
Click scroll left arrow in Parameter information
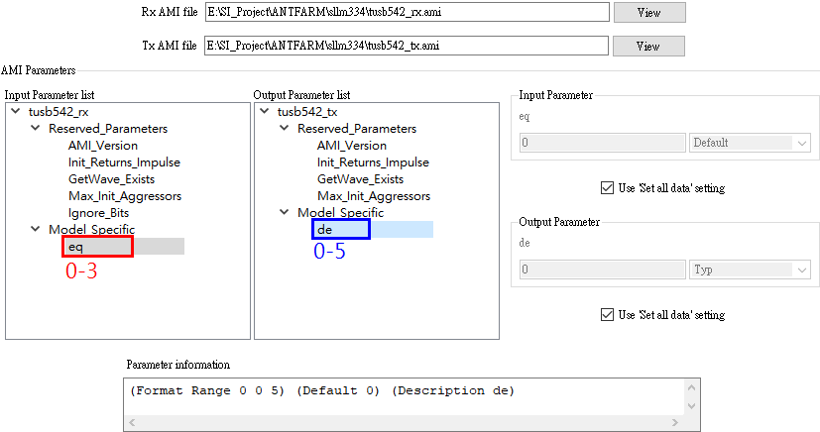click(132, 422)
